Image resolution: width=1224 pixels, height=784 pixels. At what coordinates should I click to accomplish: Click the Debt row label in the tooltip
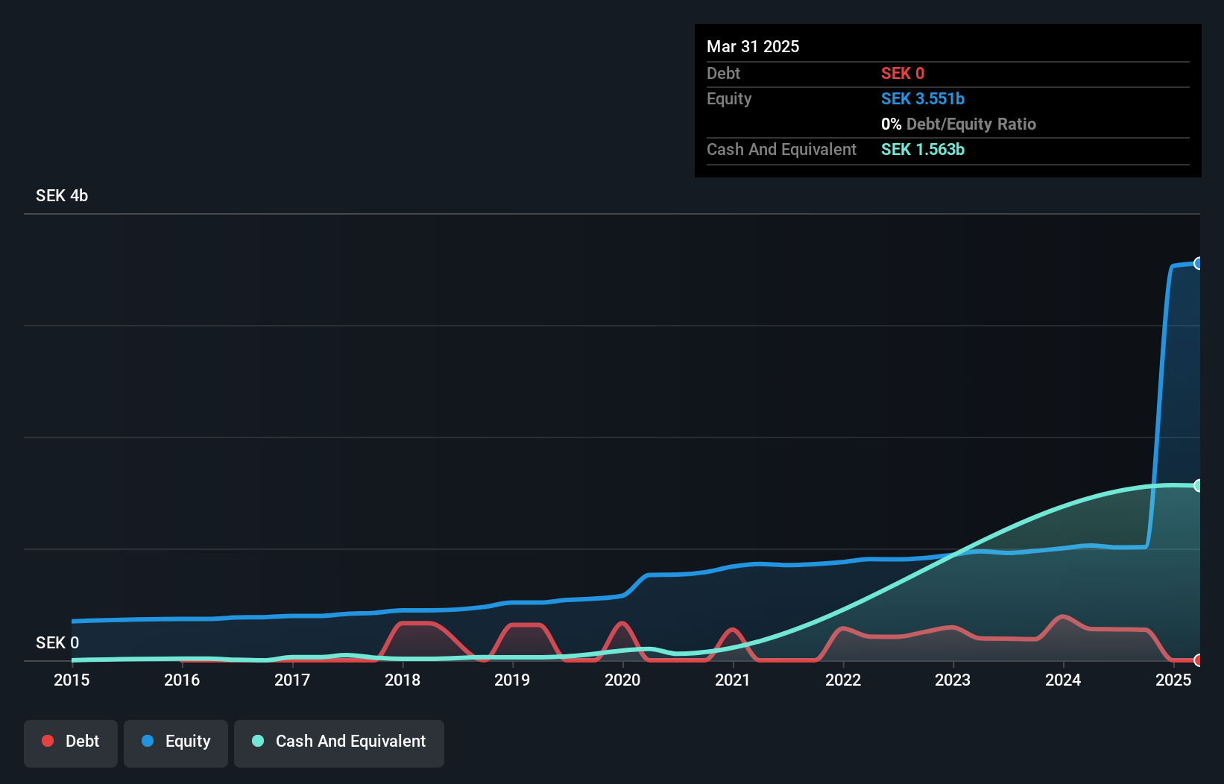tap(723, 73)
